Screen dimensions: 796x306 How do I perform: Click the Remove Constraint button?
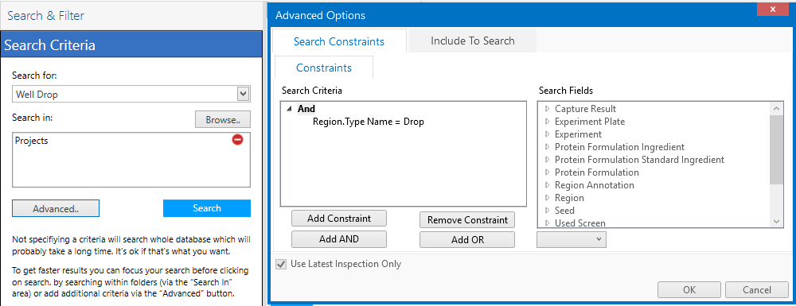tap(467, 220)
